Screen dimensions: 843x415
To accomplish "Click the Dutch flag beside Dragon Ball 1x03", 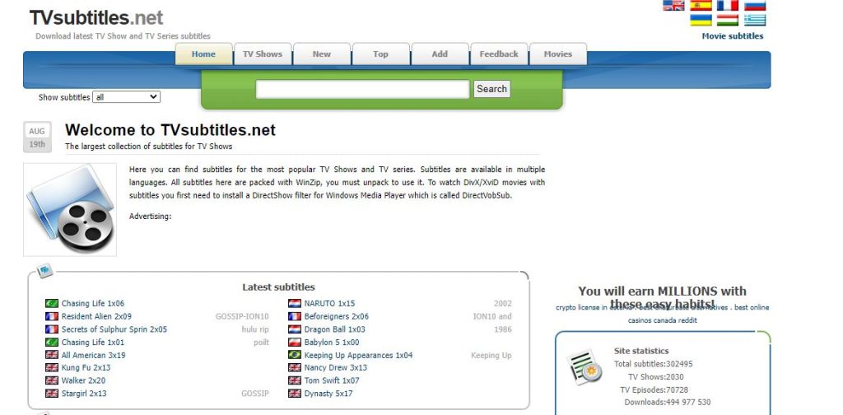I will click(x=295, y=329).
